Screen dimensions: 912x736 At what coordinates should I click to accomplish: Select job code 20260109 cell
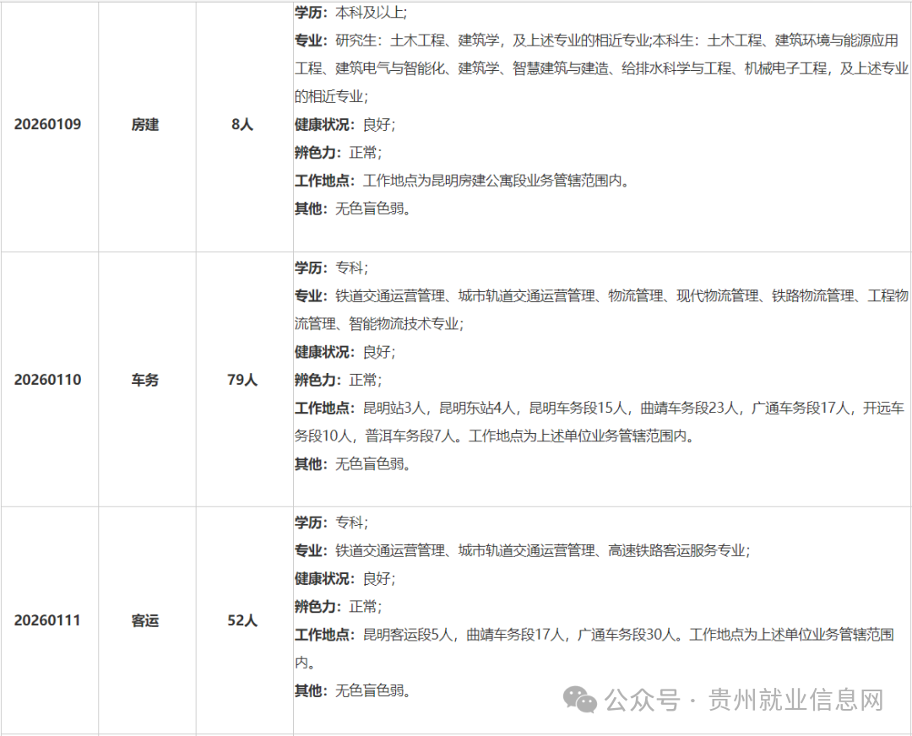coord(48,124)
